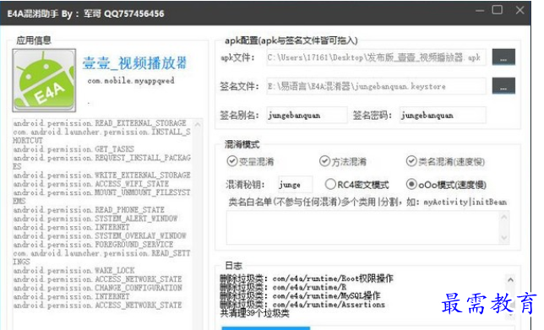Click the whitelist scrollbar up arrow

click(504, 217)
